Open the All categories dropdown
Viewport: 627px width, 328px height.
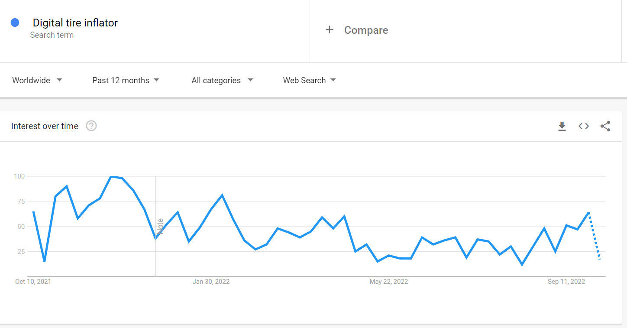point(223,80)
